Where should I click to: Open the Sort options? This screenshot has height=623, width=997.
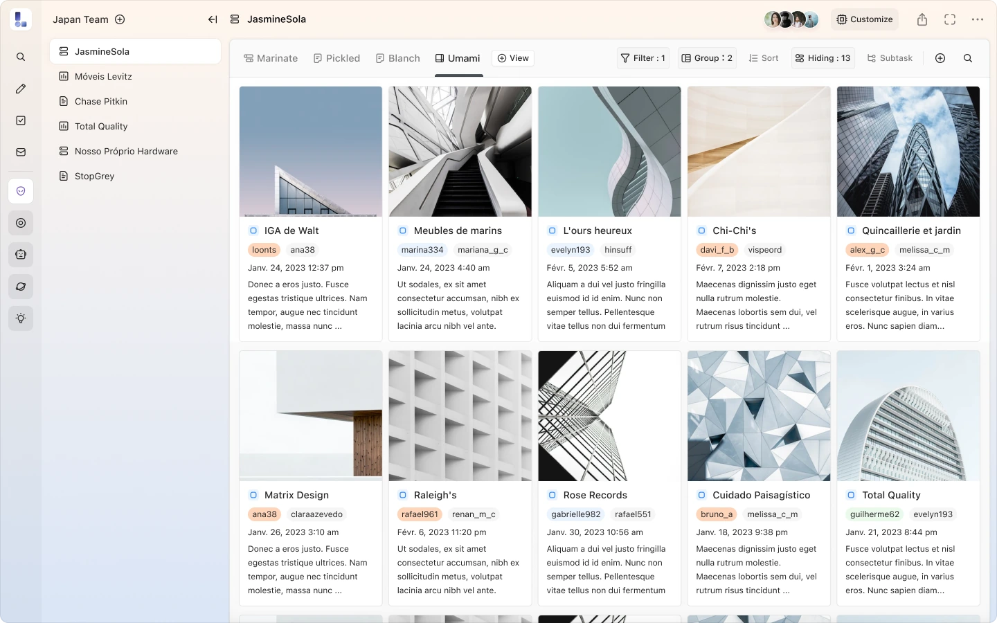click(x=764, y=58)
